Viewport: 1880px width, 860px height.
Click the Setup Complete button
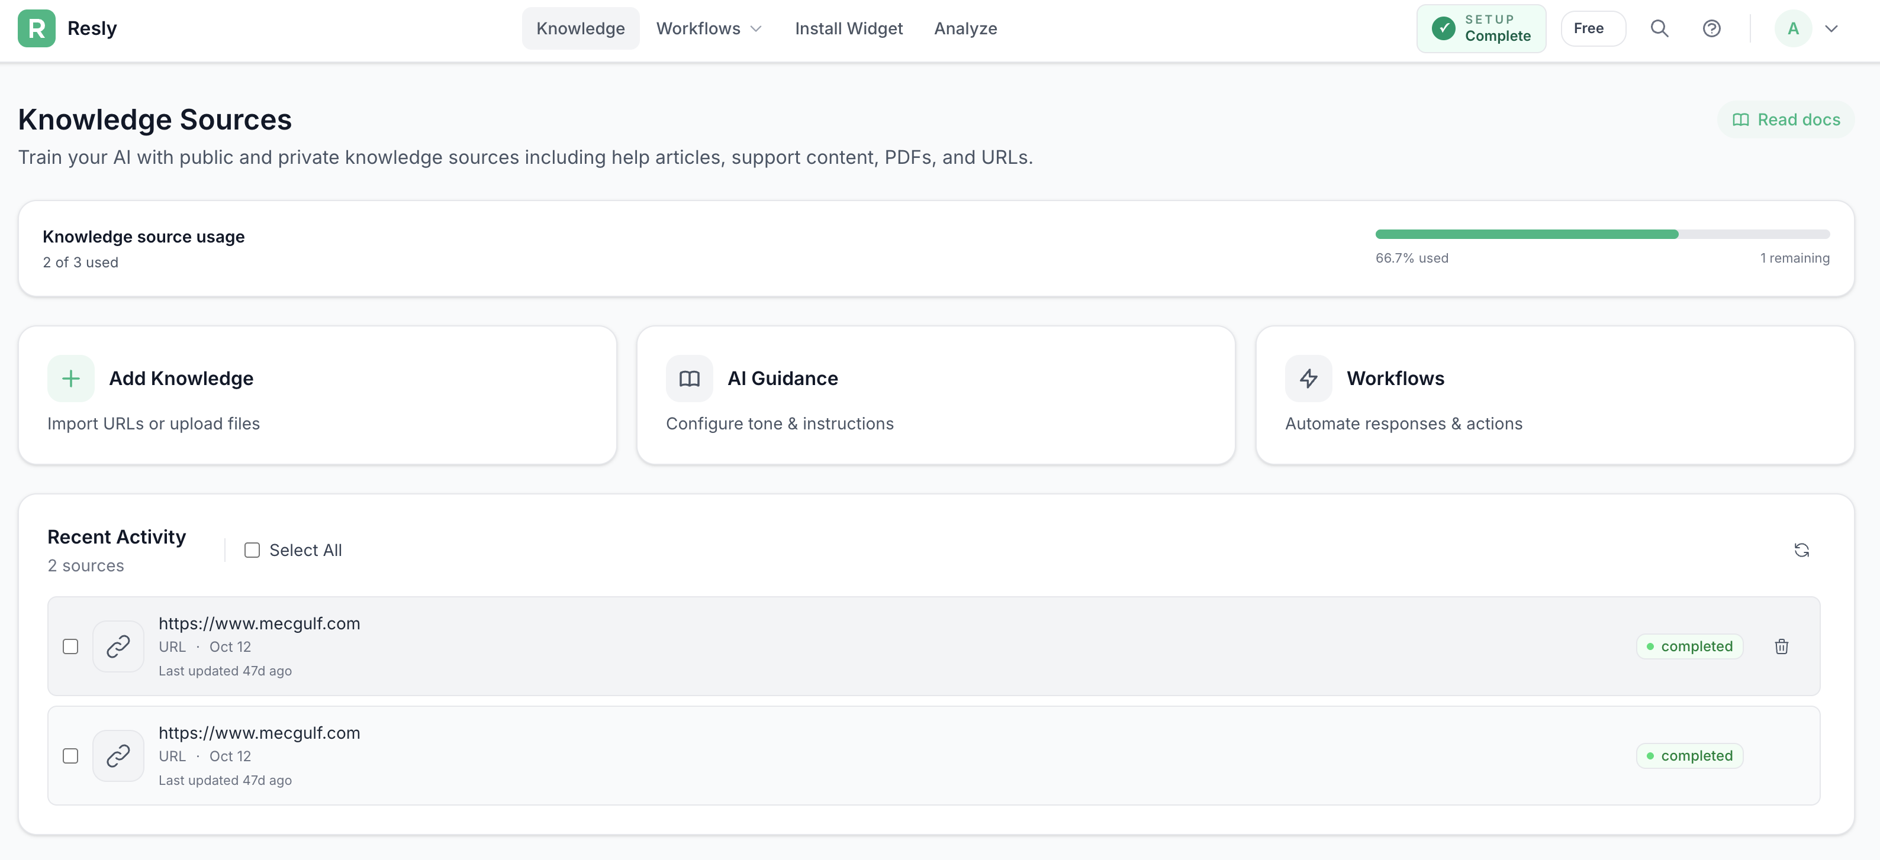tap(1481, 28)
